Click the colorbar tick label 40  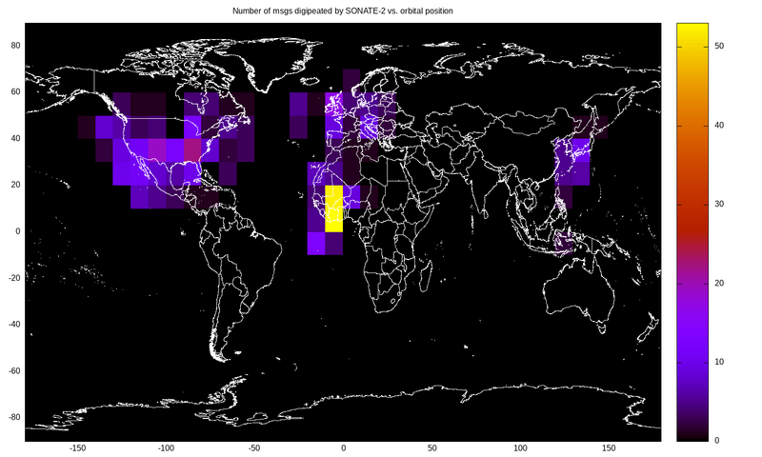(719, 126)
